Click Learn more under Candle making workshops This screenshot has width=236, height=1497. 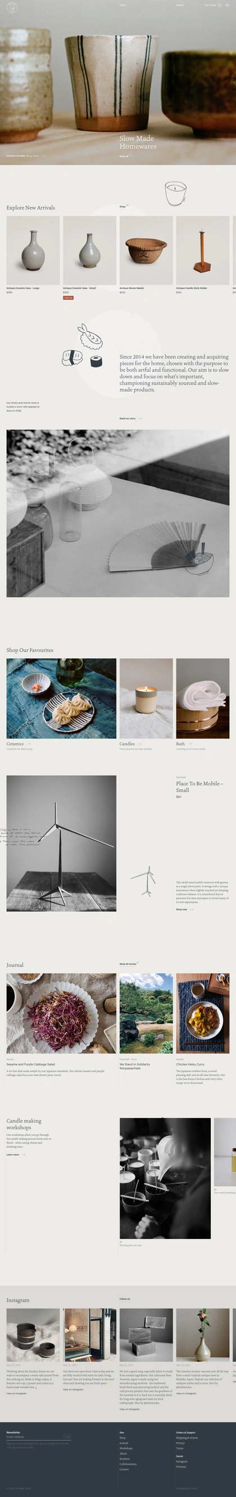tap(13, 1154)
